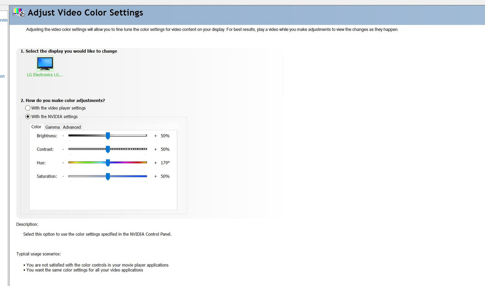Viewport: 485px width, 286px height.
Task: Click the 'You are not satisfied with the color controls' bullet
Action: (97, 265)
